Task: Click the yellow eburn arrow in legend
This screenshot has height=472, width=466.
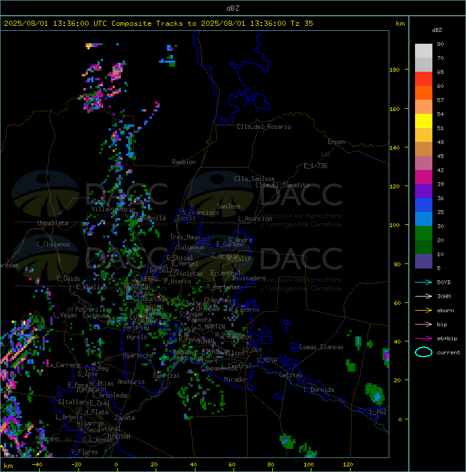Action: tap(423, 311)
